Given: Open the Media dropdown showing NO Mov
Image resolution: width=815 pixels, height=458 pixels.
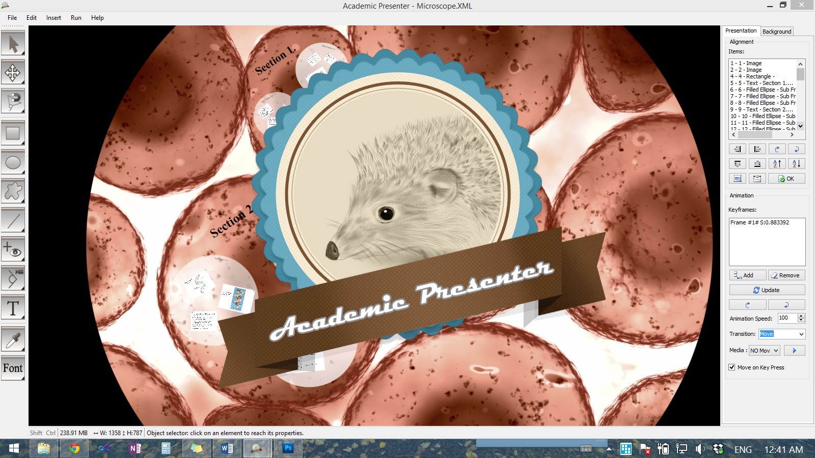Looking at the screenshot, I should pos(764,351).
